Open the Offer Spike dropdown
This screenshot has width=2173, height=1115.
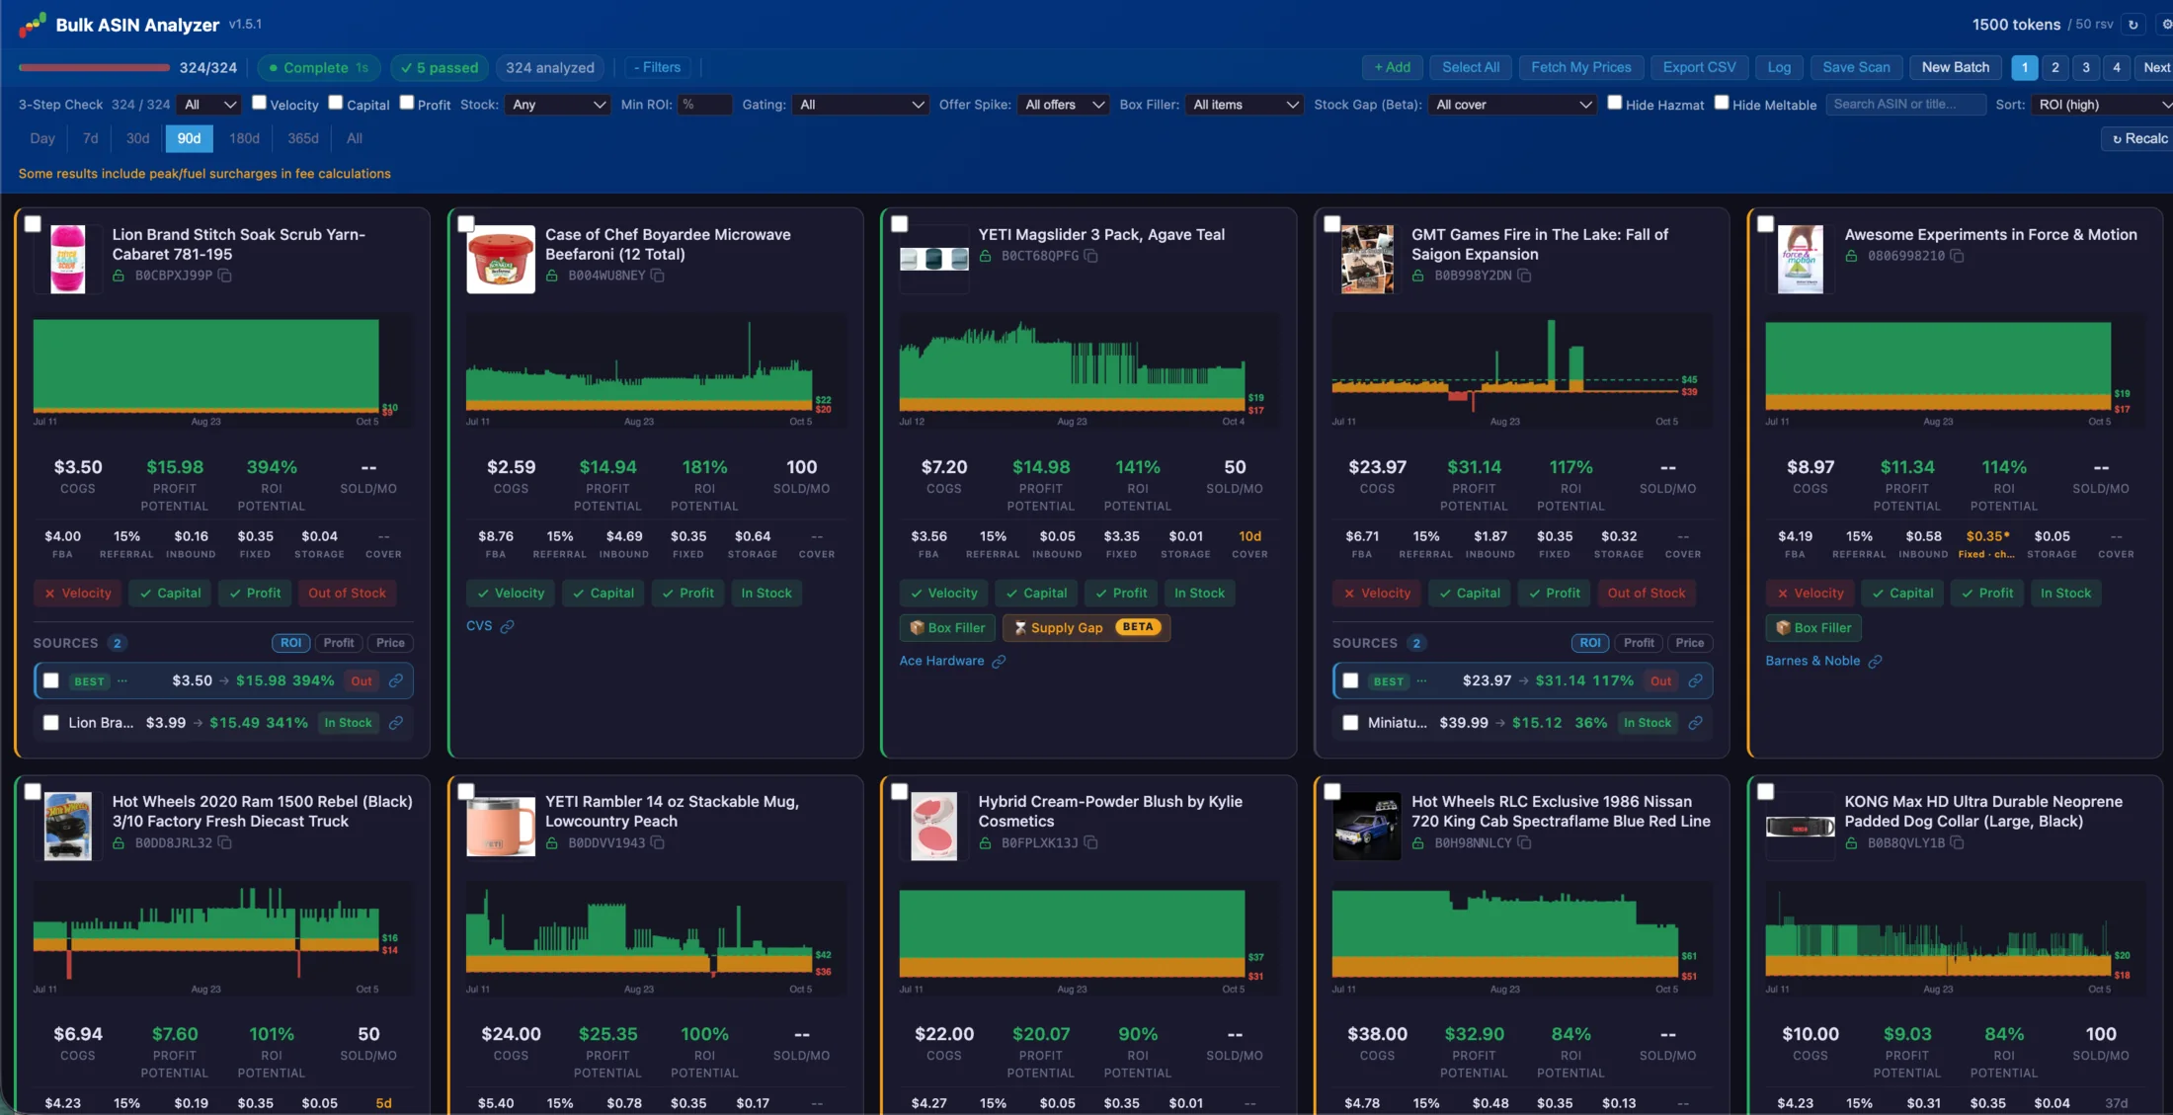[x=1065, y=105]
